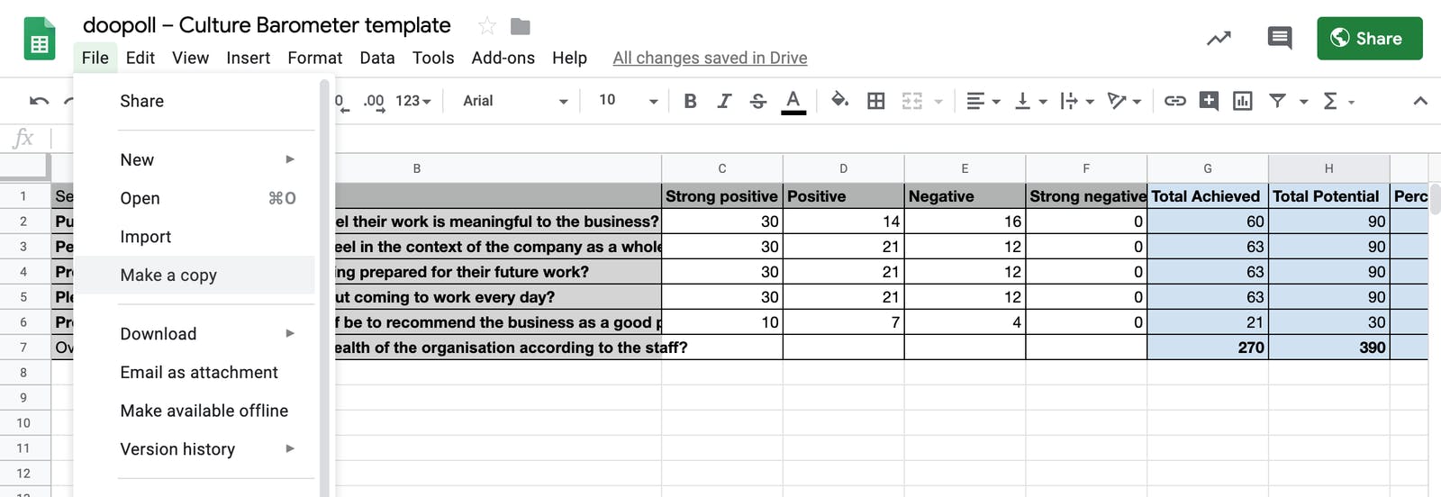Click the green Share button
1441x497 pixels.
(1369, 39)
